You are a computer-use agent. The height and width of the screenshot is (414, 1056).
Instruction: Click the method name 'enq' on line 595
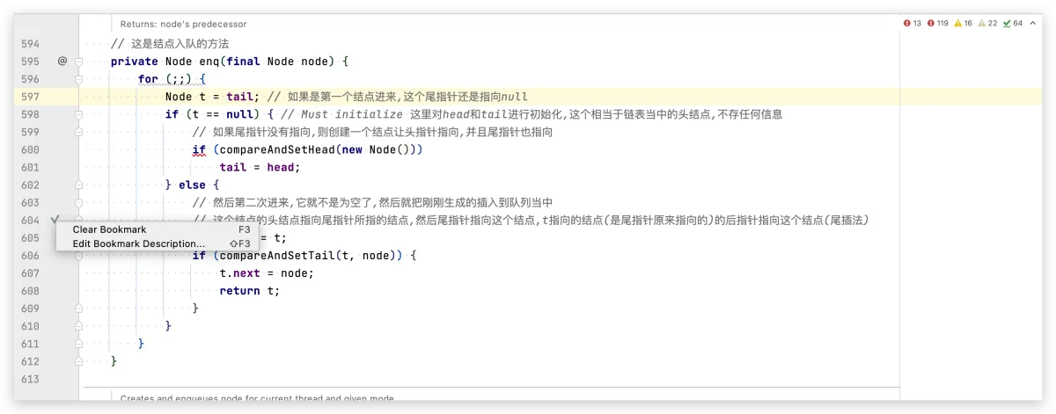click(209, 62)
